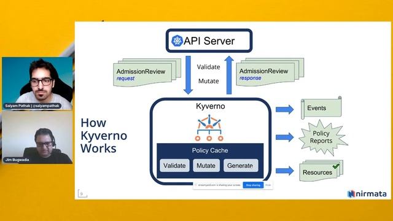Screen dimensions: 393x221
Task: Click the Nirmata logo icon
Action: pos(351,194)
